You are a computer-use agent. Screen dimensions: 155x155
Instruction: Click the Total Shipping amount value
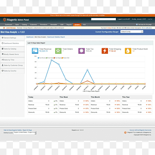click(112, 51)
